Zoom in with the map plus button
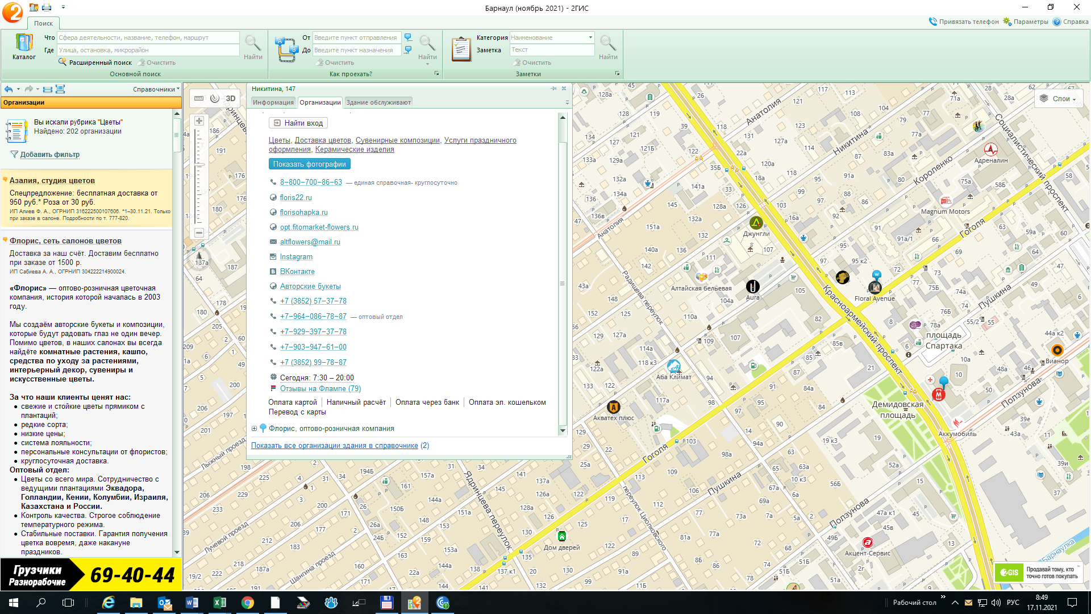 click(x=199, y=121)
